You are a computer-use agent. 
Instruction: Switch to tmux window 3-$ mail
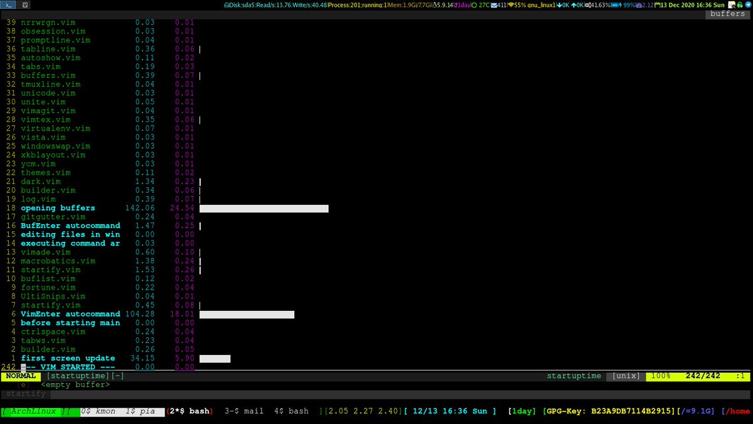[244, 411]
